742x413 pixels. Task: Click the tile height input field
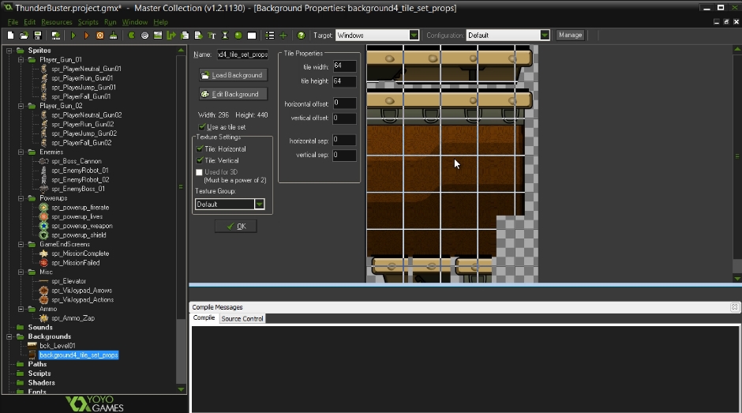344,81
